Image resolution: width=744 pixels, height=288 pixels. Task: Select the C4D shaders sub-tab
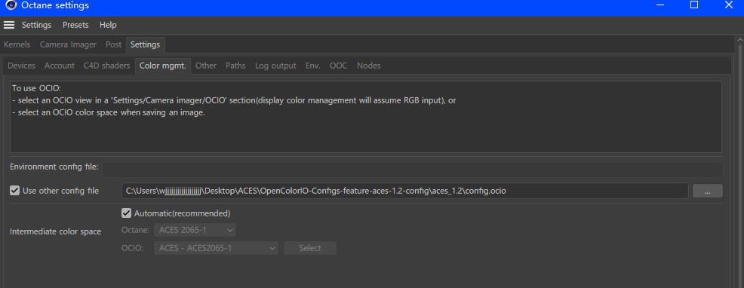tap(106, 66)
